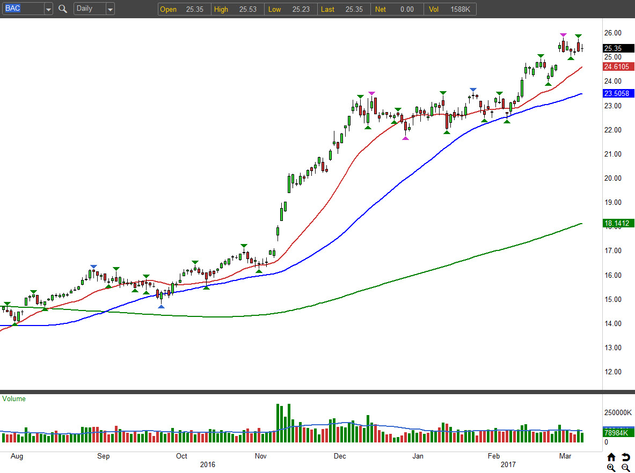Click the zoom-out magnifier icon
The image size is (635, 473).
(626, 468)
